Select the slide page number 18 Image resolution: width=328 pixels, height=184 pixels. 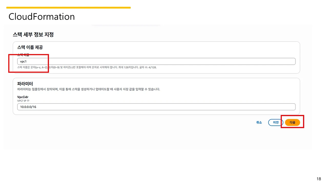pos(319,179)
